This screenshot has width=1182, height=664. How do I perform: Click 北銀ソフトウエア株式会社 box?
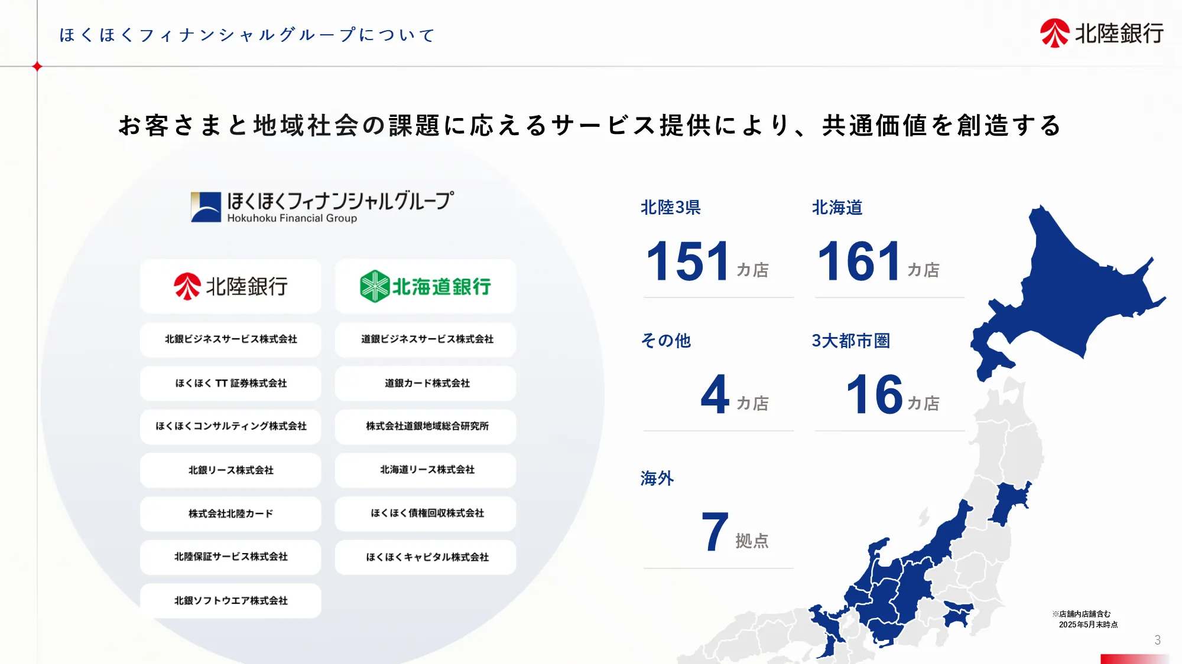[x=230, y=601]
